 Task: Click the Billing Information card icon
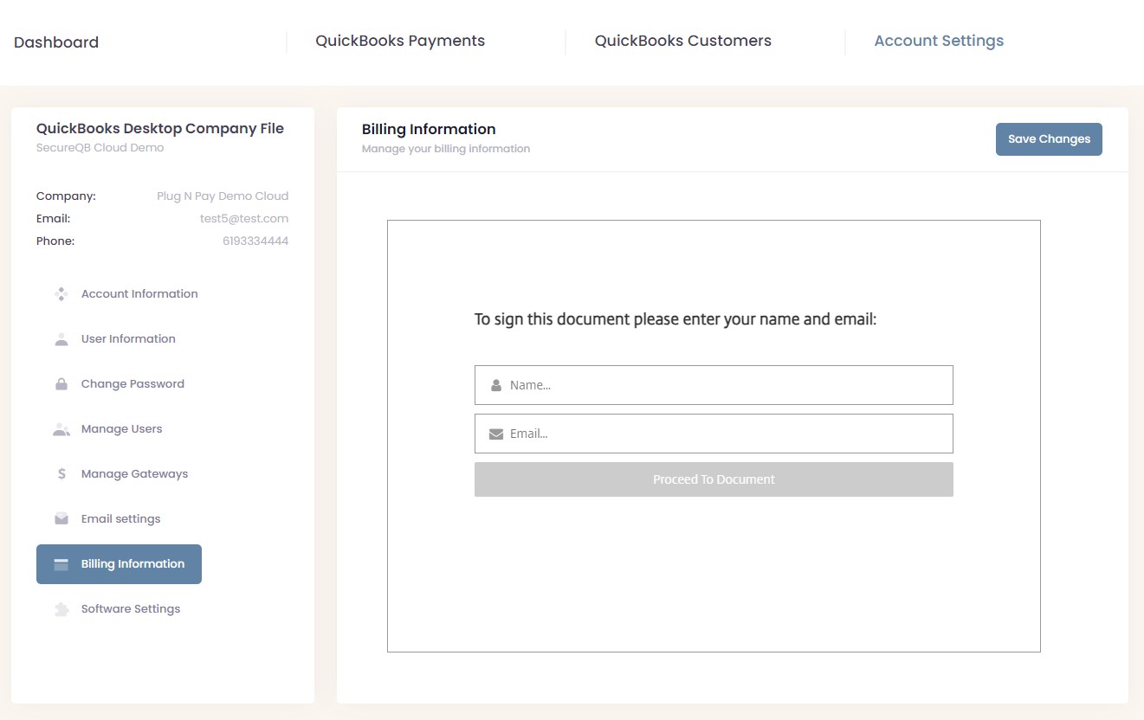pos(61,564)
